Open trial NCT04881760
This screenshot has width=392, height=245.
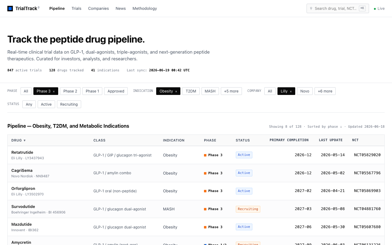click(x=367, y=209)
